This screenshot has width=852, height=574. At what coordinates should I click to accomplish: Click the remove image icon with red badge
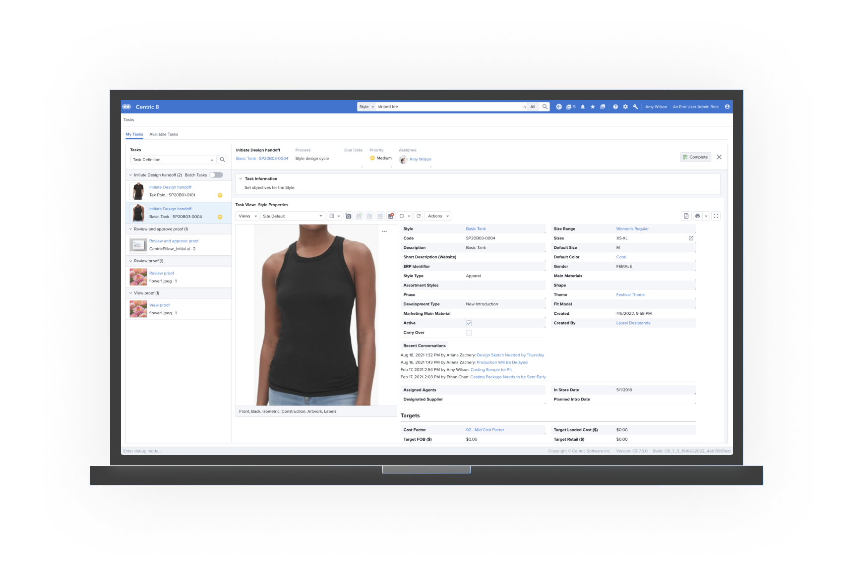point(391,216)
